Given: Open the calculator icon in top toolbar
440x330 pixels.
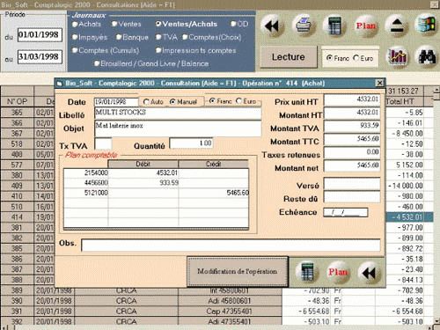Looking at the screenshot, I should coord(334,26).
